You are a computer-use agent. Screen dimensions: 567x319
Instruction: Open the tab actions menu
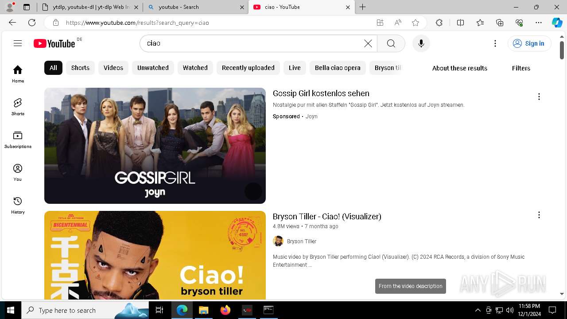(x=27, y=7)
